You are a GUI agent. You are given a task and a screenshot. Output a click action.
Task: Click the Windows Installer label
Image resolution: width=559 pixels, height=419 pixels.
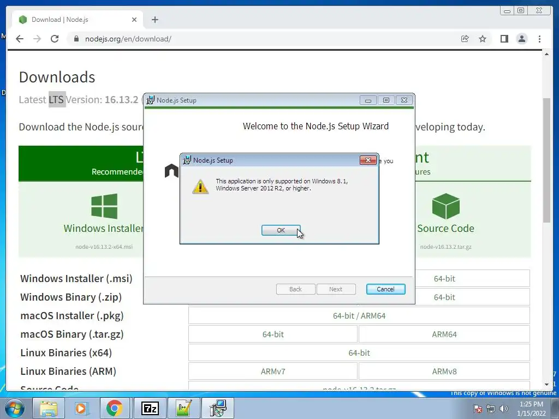tap(103, 229)
